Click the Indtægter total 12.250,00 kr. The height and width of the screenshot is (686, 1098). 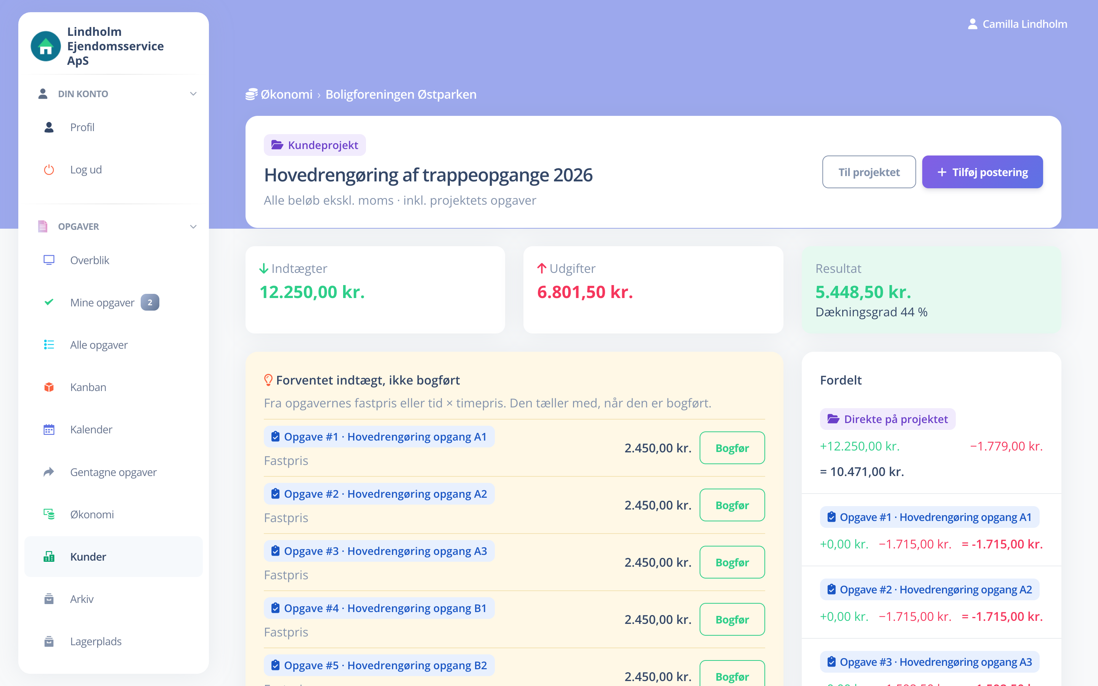coord(312,292)
